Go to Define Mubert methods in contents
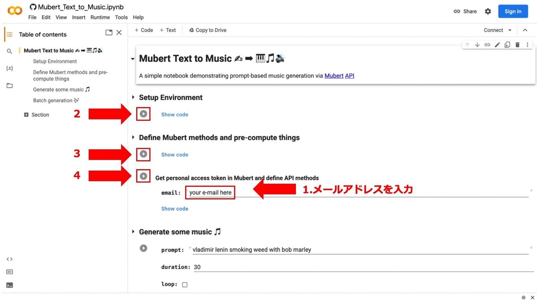The width and height of the screenshot is (537, 302). [x=70, y=76]
